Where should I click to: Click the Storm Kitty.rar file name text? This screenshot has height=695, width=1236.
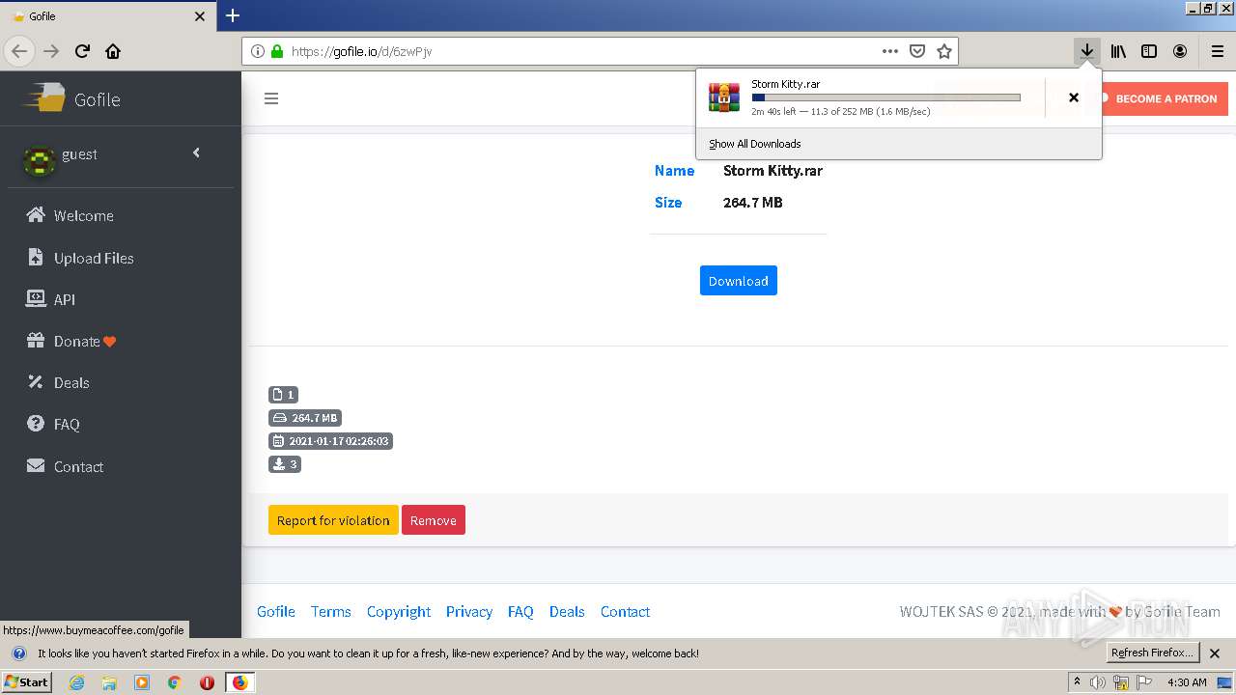point(772,171)
